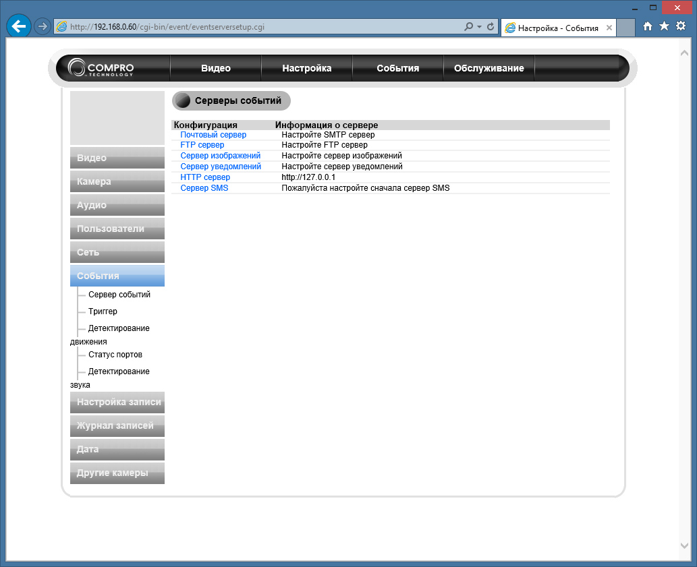Open Статус портов submenu item

[x=115, y=355]
